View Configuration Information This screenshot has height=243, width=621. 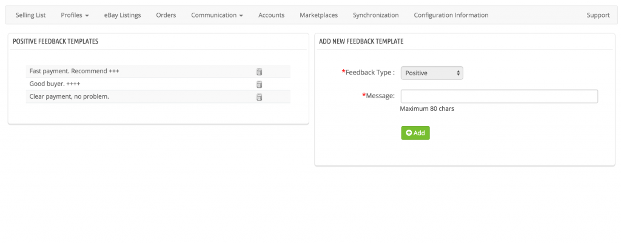click(451, 15)
